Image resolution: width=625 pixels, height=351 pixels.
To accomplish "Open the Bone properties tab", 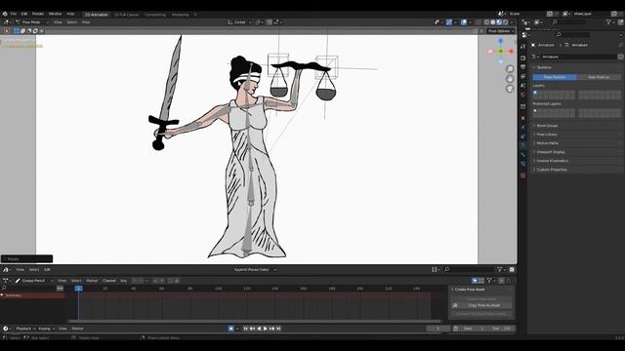I will point(523,154).
